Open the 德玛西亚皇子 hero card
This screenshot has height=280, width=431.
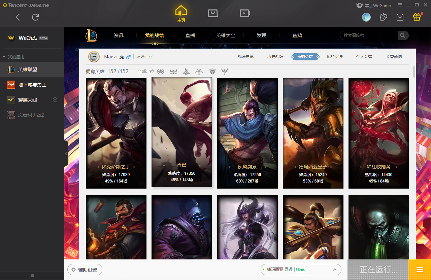coord(313,133)
